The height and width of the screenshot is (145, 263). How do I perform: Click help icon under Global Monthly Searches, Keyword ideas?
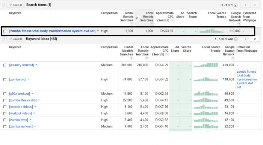(x=131, y=58)
